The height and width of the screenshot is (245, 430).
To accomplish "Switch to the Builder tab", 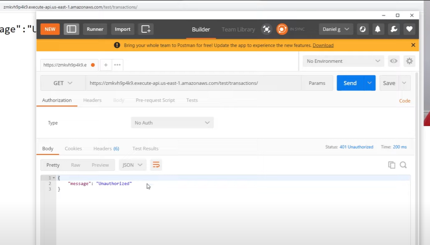I will (201, 29).
